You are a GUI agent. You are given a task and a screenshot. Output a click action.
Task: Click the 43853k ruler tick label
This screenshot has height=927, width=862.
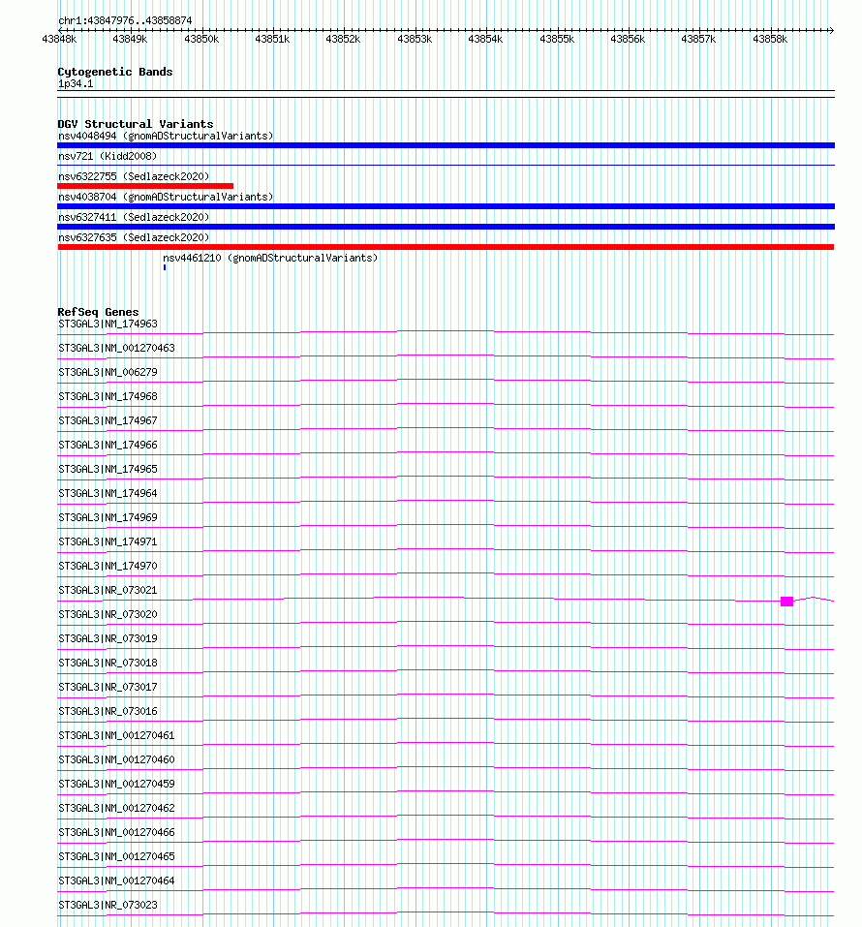pos(415,39)
